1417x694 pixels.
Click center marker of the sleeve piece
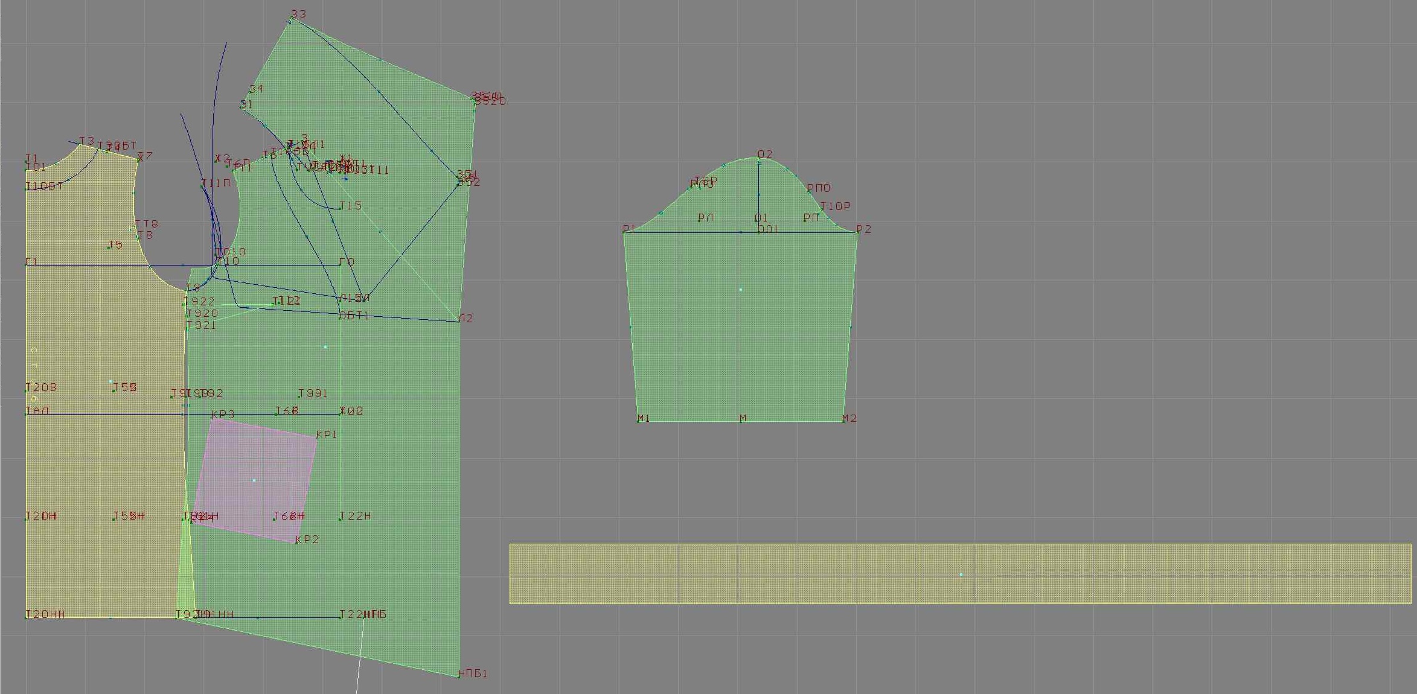(x=741, y=290)
